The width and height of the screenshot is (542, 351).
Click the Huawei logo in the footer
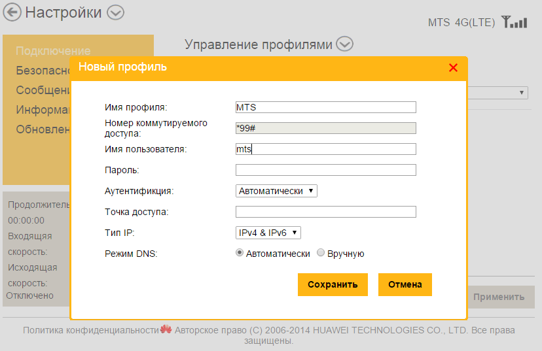tap(166, 329)
